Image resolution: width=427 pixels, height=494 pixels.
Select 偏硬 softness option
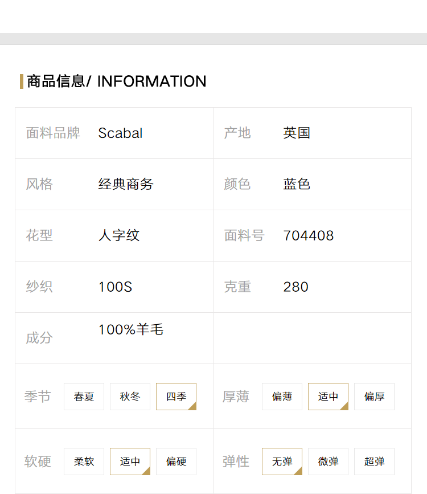point(176,461)
